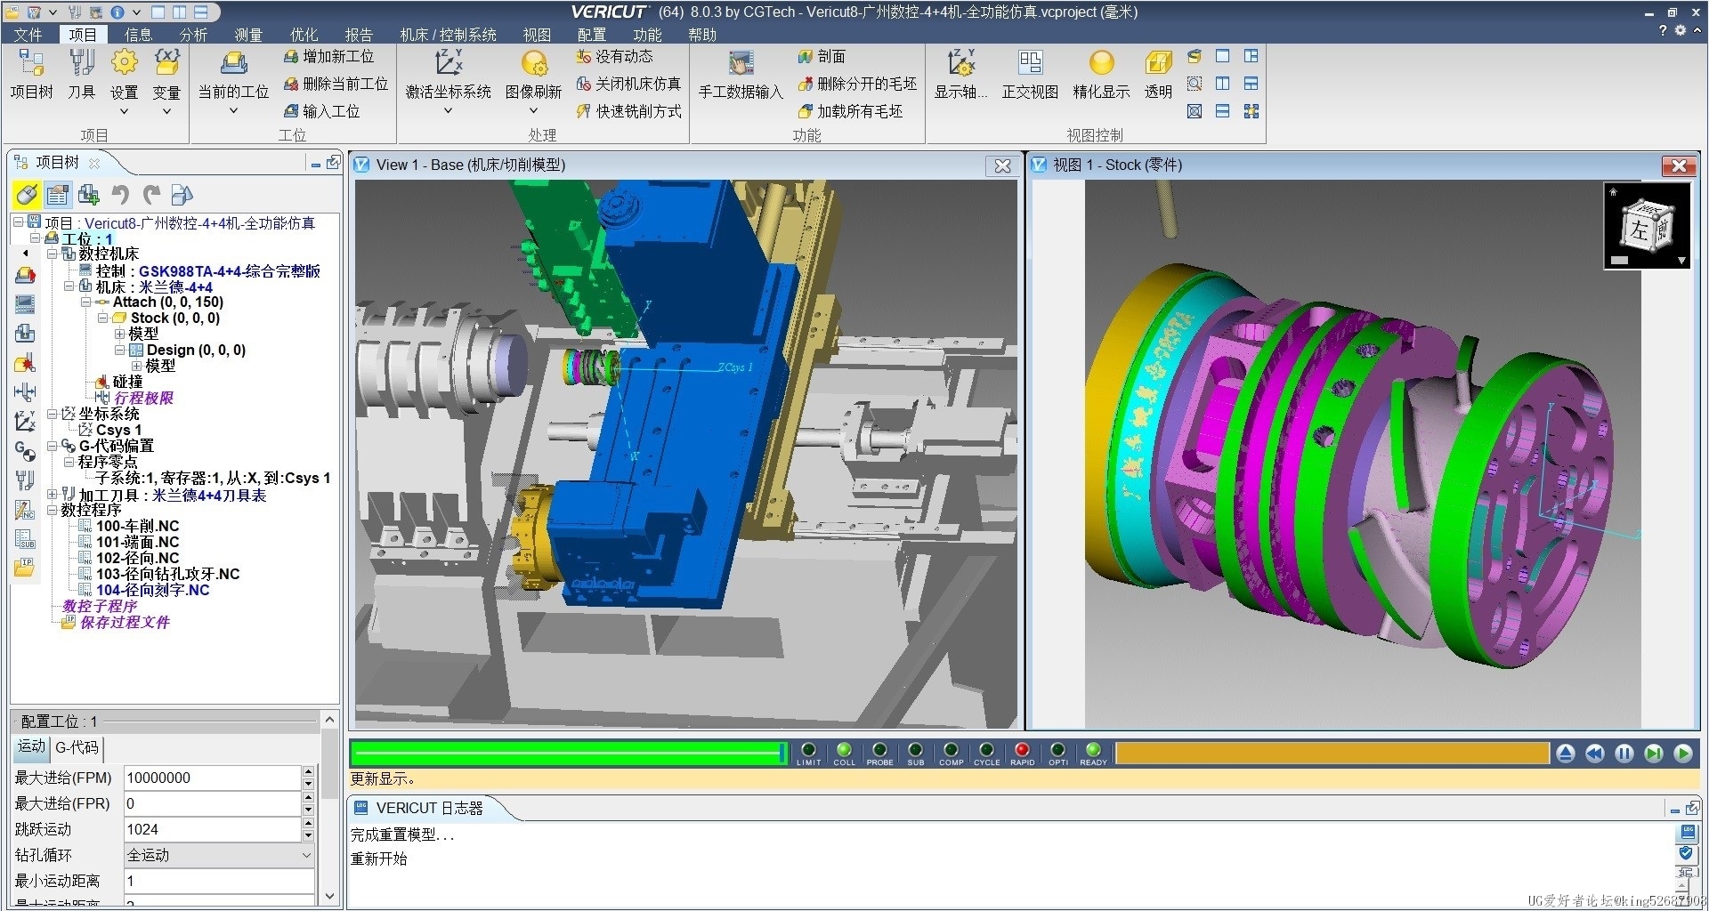Screen dimensions: 1709x911
Task: Open the 机床/控制系统 tab
Action: tap(449, 35)
